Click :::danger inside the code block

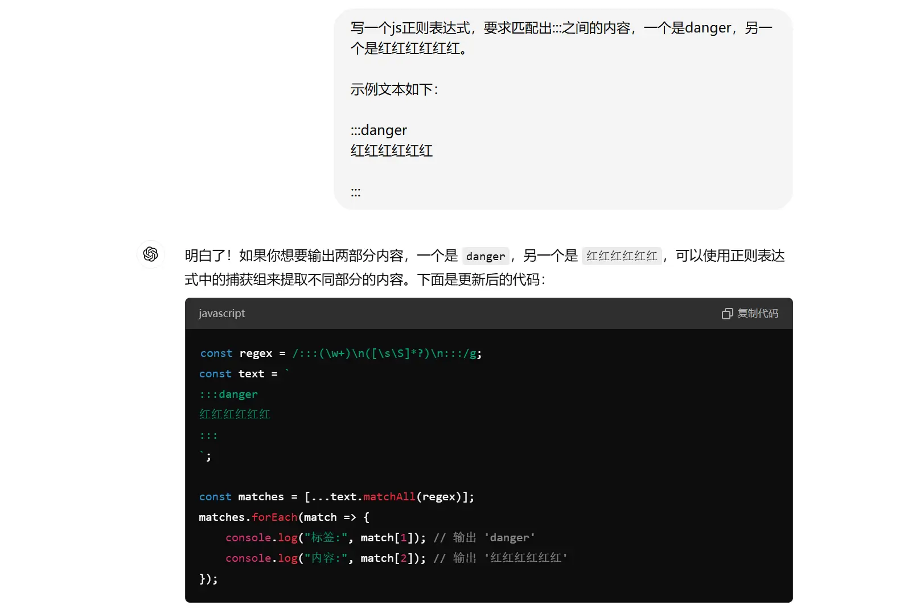coord(228,394)
